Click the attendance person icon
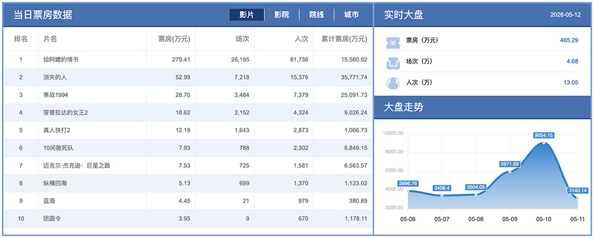The image size is (594, 238). (393, 83)
